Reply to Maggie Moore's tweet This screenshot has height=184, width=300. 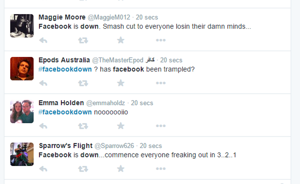(x=43, y=40)
